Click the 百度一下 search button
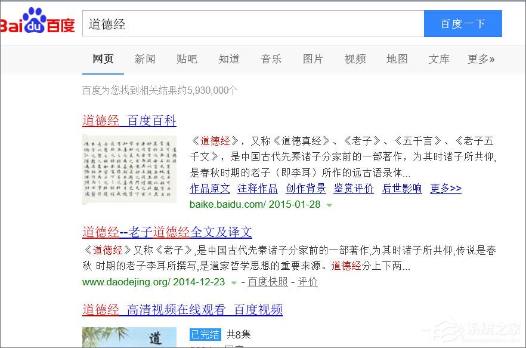Image resolution: width=526 pixels, height=348 pixels. (463, 23)
